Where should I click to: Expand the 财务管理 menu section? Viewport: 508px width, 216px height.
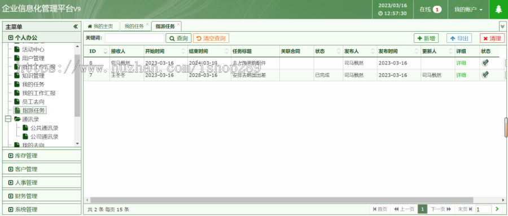click(x=42, y=196)
